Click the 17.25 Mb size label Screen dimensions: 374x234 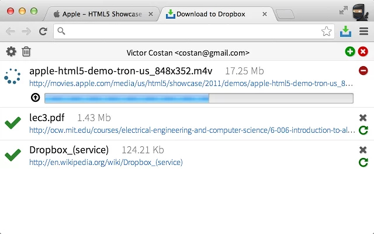click(x=244, y=71)
